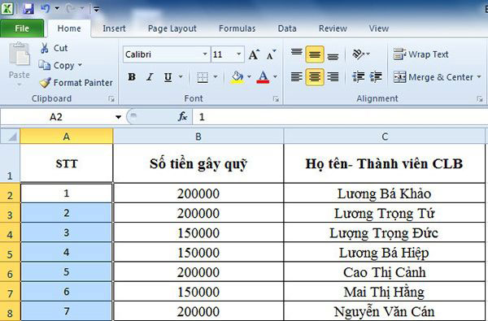Click the Excel application icon

pos(7,8)
